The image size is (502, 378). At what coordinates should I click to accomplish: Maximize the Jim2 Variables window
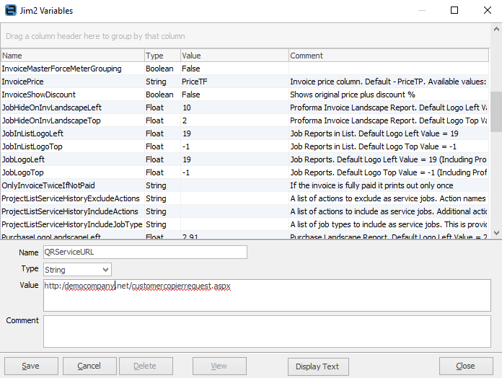[454, 11]
